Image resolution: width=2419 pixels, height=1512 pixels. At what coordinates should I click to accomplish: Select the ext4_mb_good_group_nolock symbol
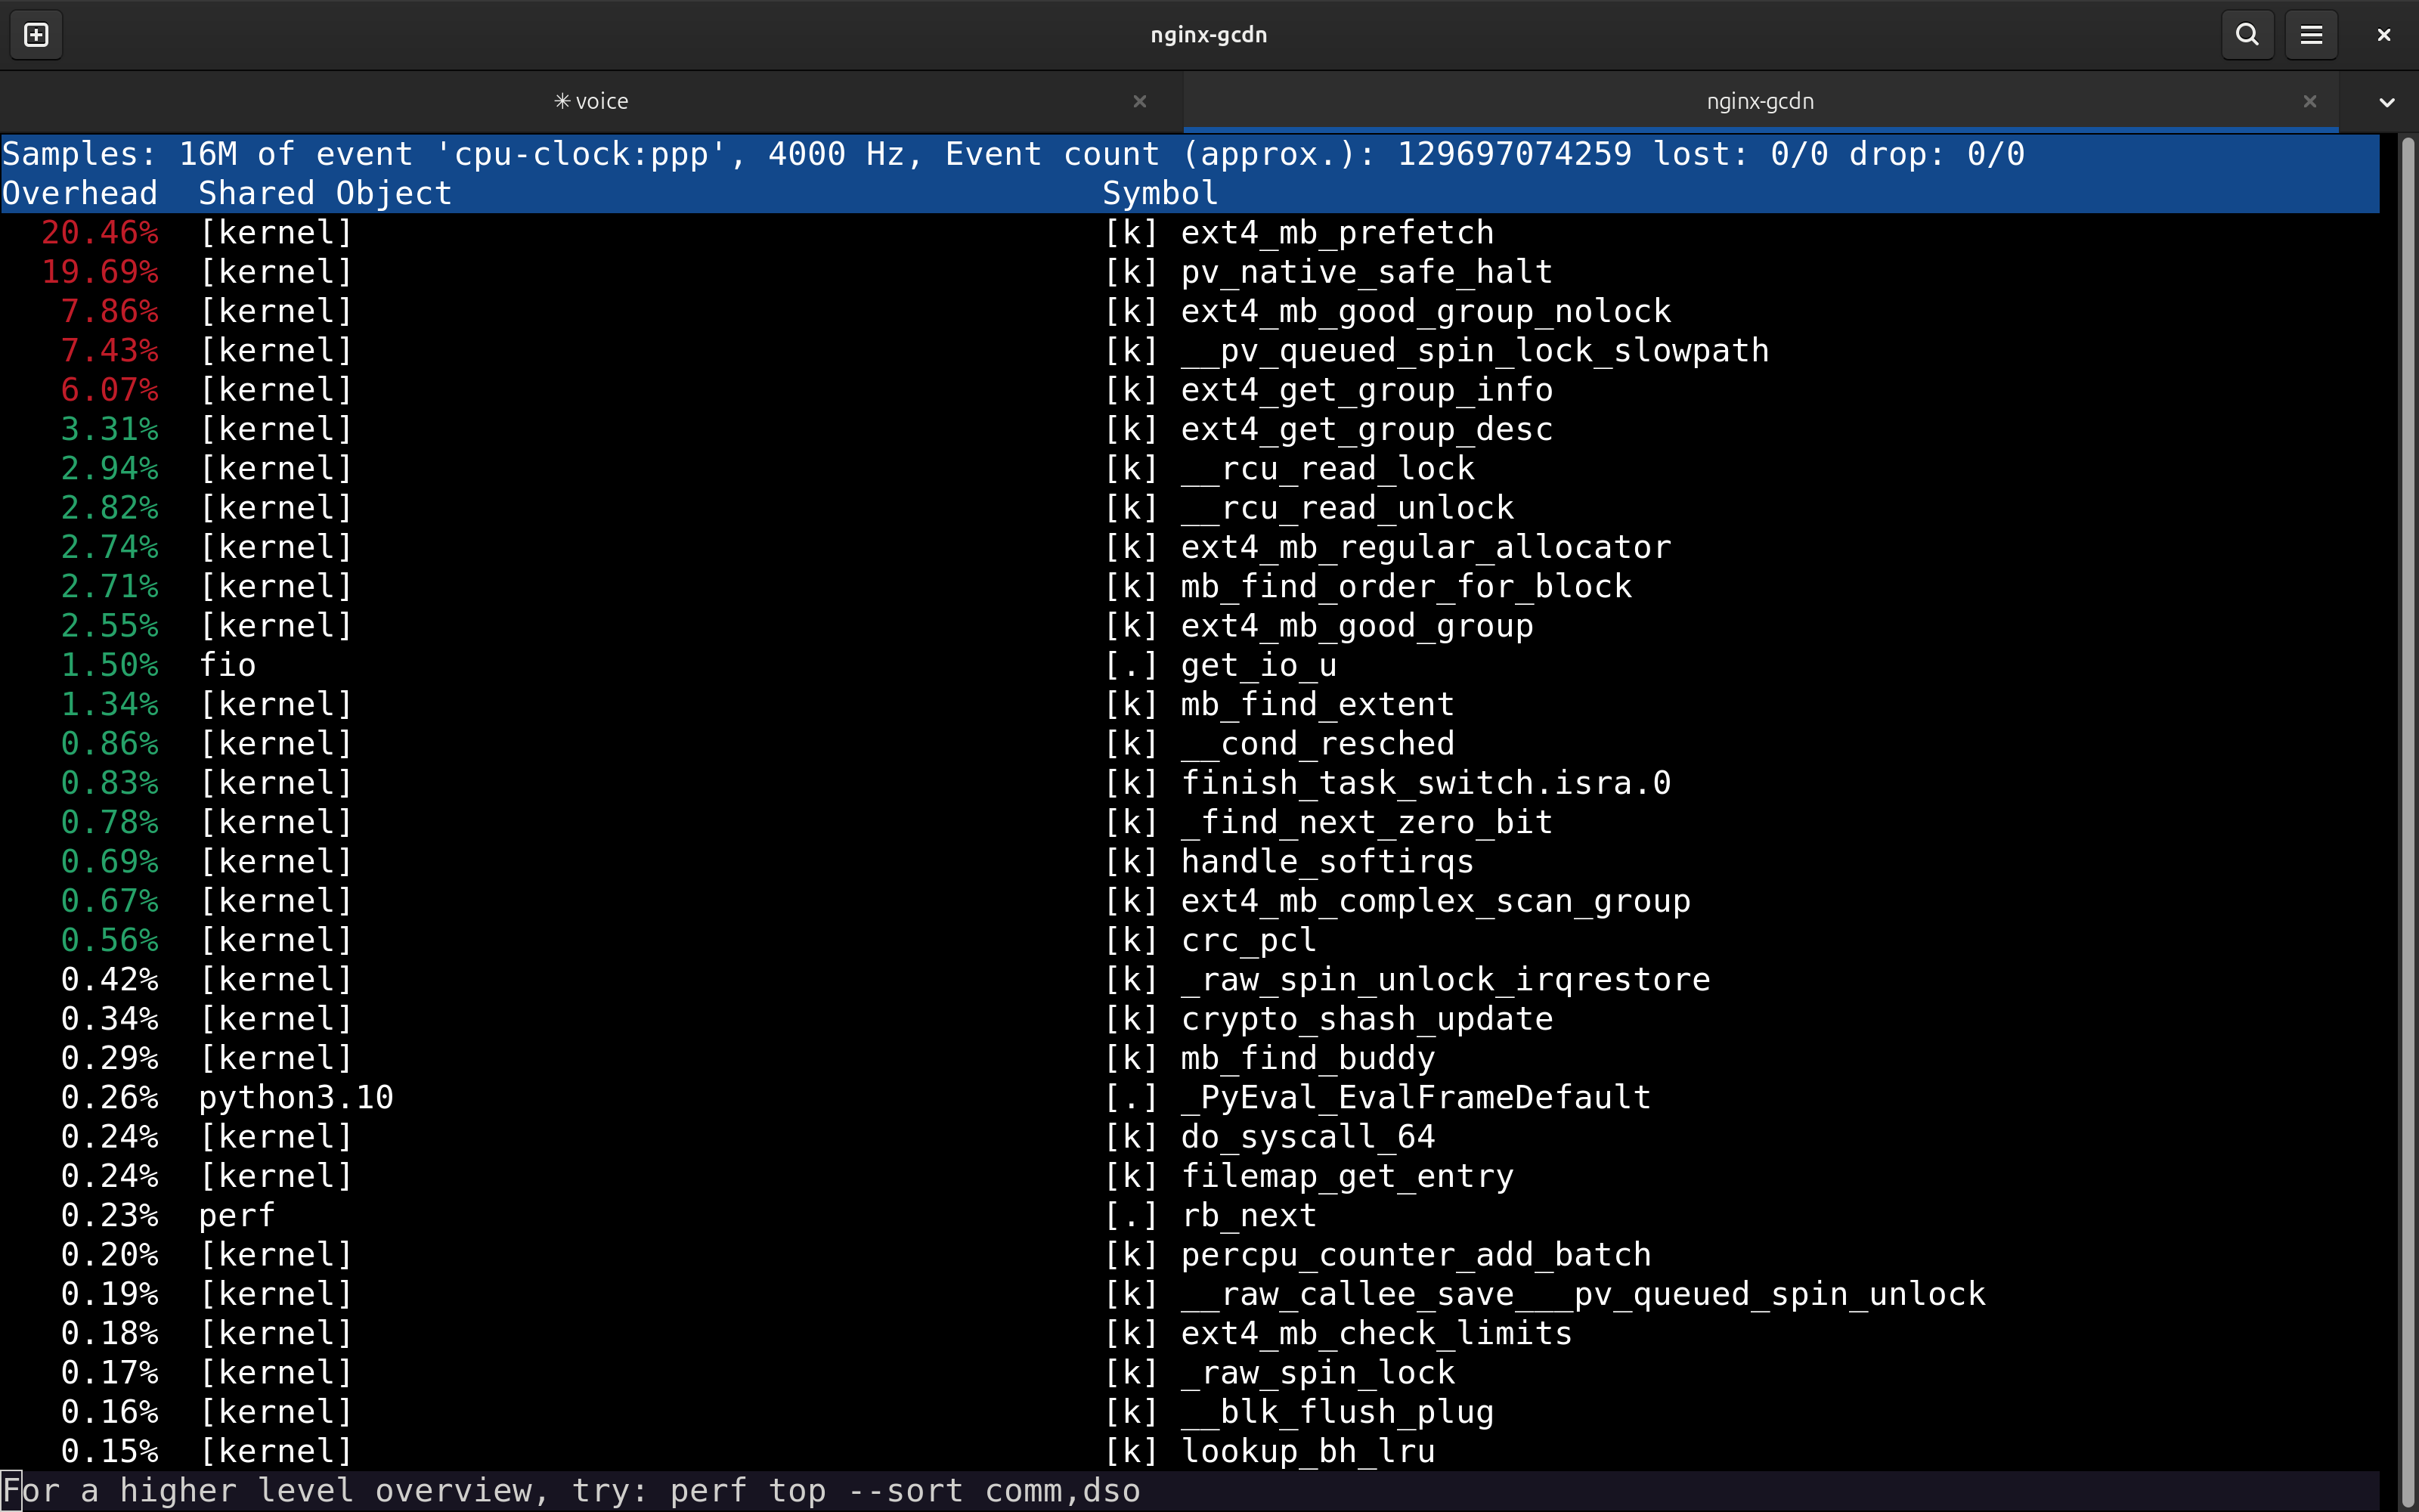(1426, 311)
